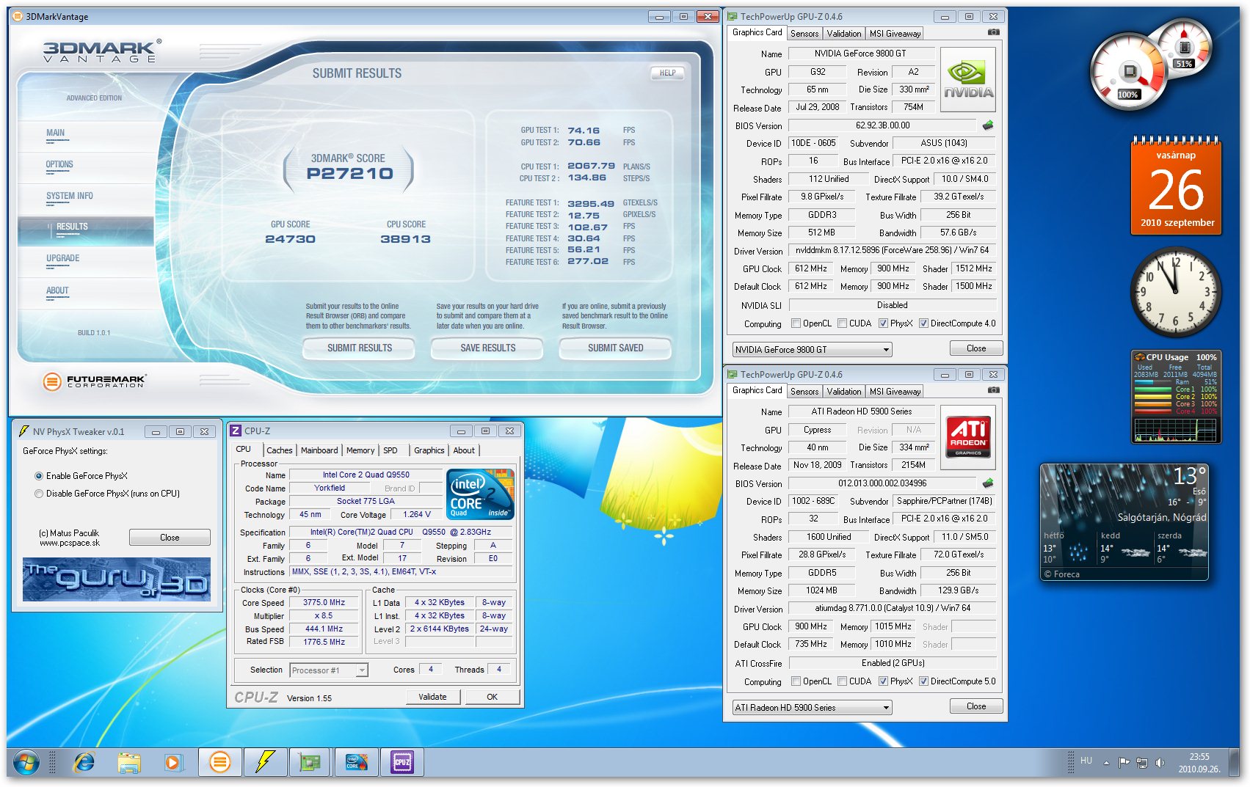Toggle PhysX checkbox in 9800 GT GPU-Z
The width and height of the screenshot is (1250, 787).
[x=884, y=323]
